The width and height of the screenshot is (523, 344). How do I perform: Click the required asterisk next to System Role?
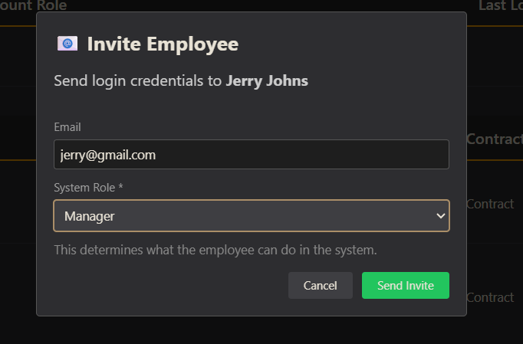(x=120, y=188)
